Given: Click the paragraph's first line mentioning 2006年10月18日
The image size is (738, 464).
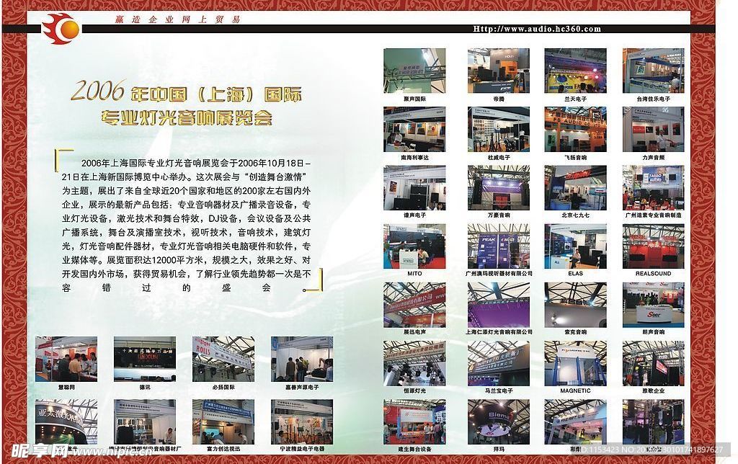Looking at the screenshot, I should tap(195, 163).
